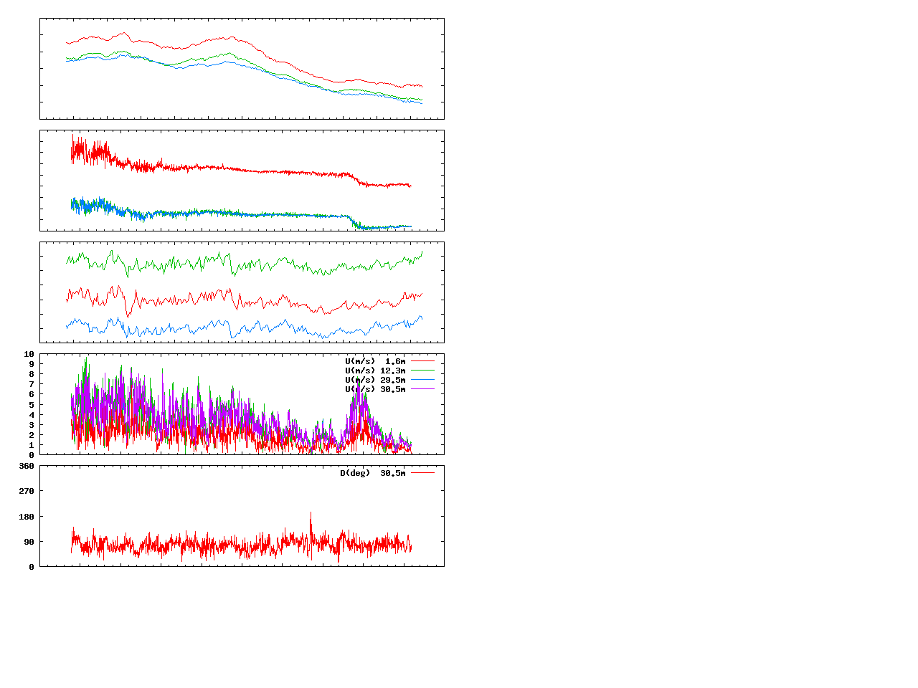This screenshot has width=918, height=688.
Task: Select legend label 'U(m/s) 1.6m'
Action: pyautogui.click(x=375, y=361)
